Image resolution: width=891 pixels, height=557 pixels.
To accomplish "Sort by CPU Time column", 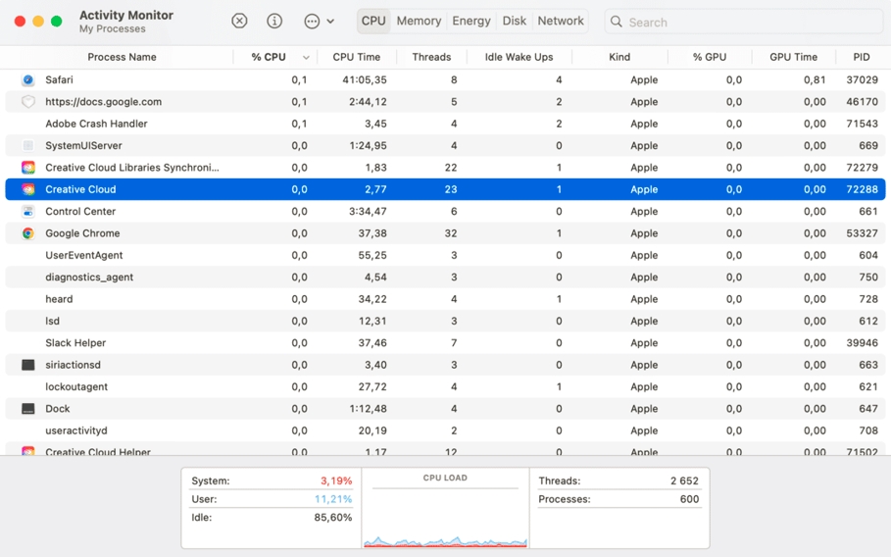I will [x=356, y=57].
